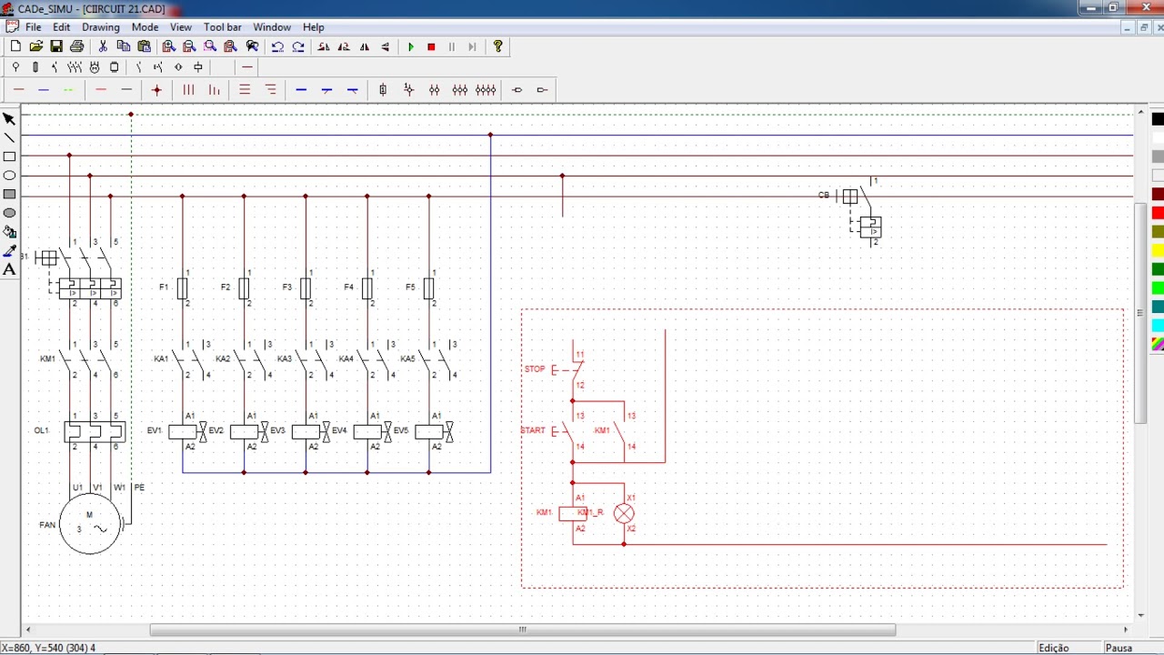Click the KA5 contact label

407,359
